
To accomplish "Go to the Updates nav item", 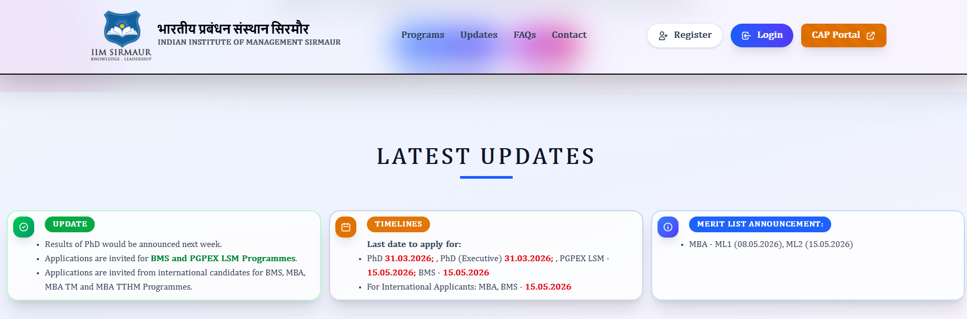I will 478,35.
